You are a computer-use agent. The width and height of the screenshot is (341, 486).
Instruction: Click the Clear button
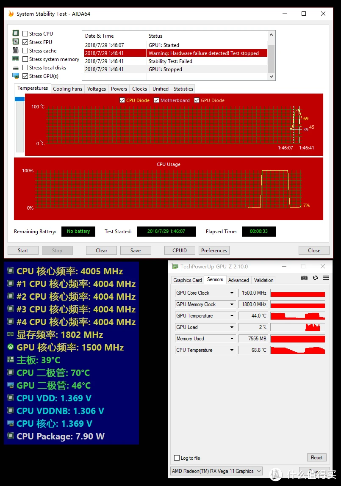(x=101, y=251)
